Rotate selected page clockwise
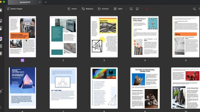 (x=137, y=9)
